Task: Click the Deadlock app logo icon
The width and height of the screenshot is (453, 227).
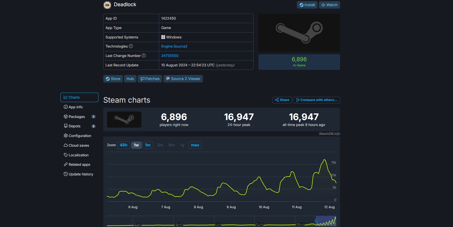Action: coord(107,5)
